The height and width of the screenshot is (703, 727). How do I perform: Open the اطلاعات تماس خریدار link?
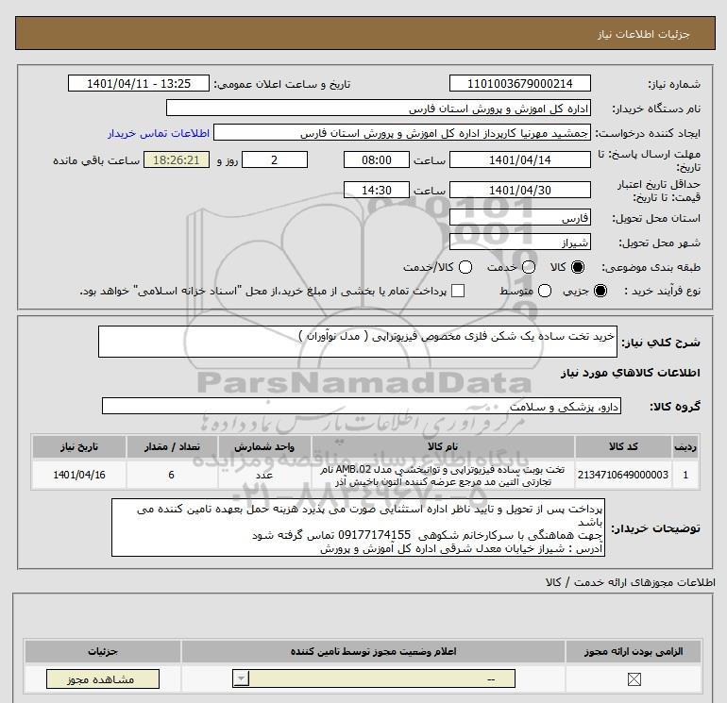[159, 133]
